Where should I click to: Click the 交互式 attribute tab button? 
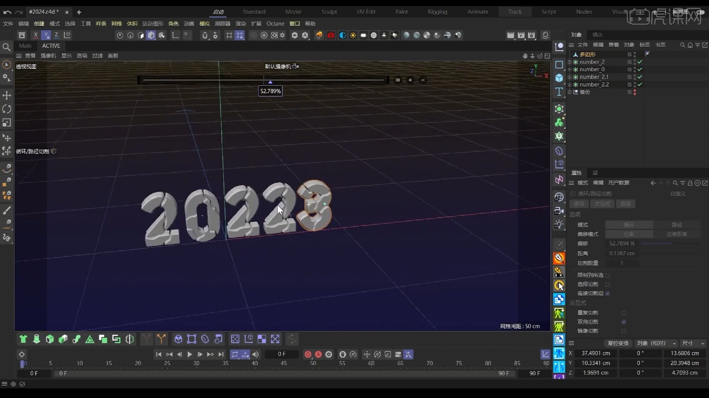click(x=602, y=204)
